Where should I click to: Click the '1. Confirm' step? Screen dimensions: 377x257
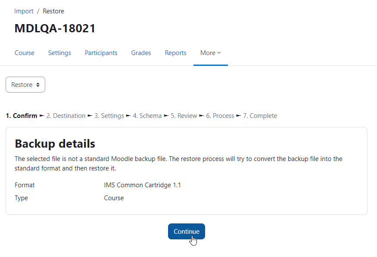pos(22,116)
